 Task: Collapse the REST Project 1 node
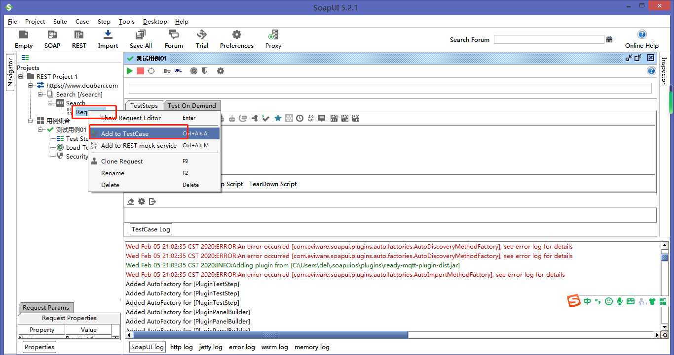pyautogui.click(x=21, y=76)
